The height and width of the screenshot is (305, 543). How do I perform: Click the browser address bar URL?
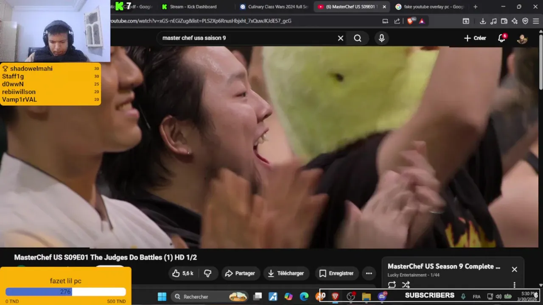[x=201, y=21]
